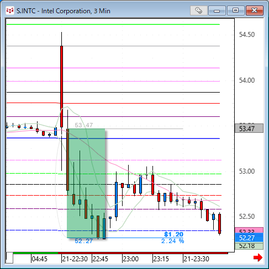269x269 pixels.
Task: Click the 54.50 price scale label
Action: [x=247, y=35]
